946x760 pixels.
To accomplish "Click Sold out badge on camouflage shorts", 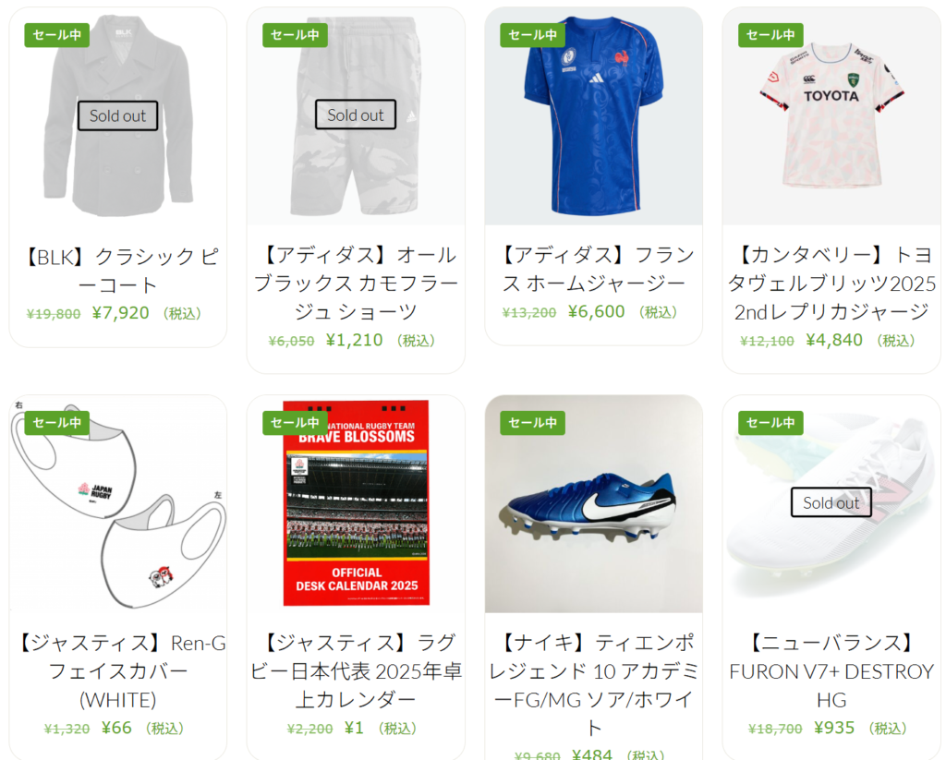I will point(356,115).
